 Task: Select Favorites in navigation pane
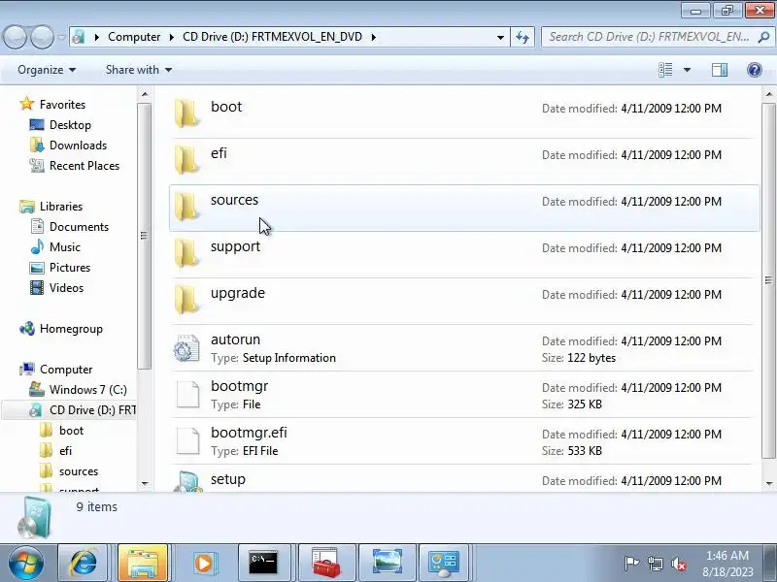tap(62, 105)
